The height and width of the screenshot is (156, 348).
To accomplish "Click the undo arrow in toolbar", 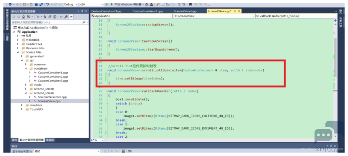I will (48, 4).
